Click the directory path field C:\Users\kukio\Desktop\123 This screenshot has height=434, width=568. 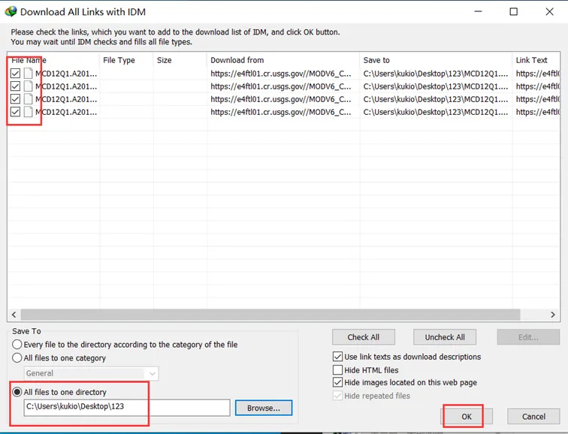click(127, 408)
